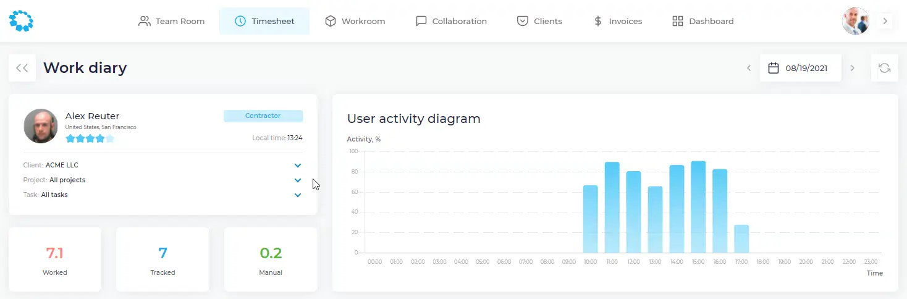This screenshot has width=907, height=299.
Task: Advance to next day with right arrow
Action: coord(853,68)
